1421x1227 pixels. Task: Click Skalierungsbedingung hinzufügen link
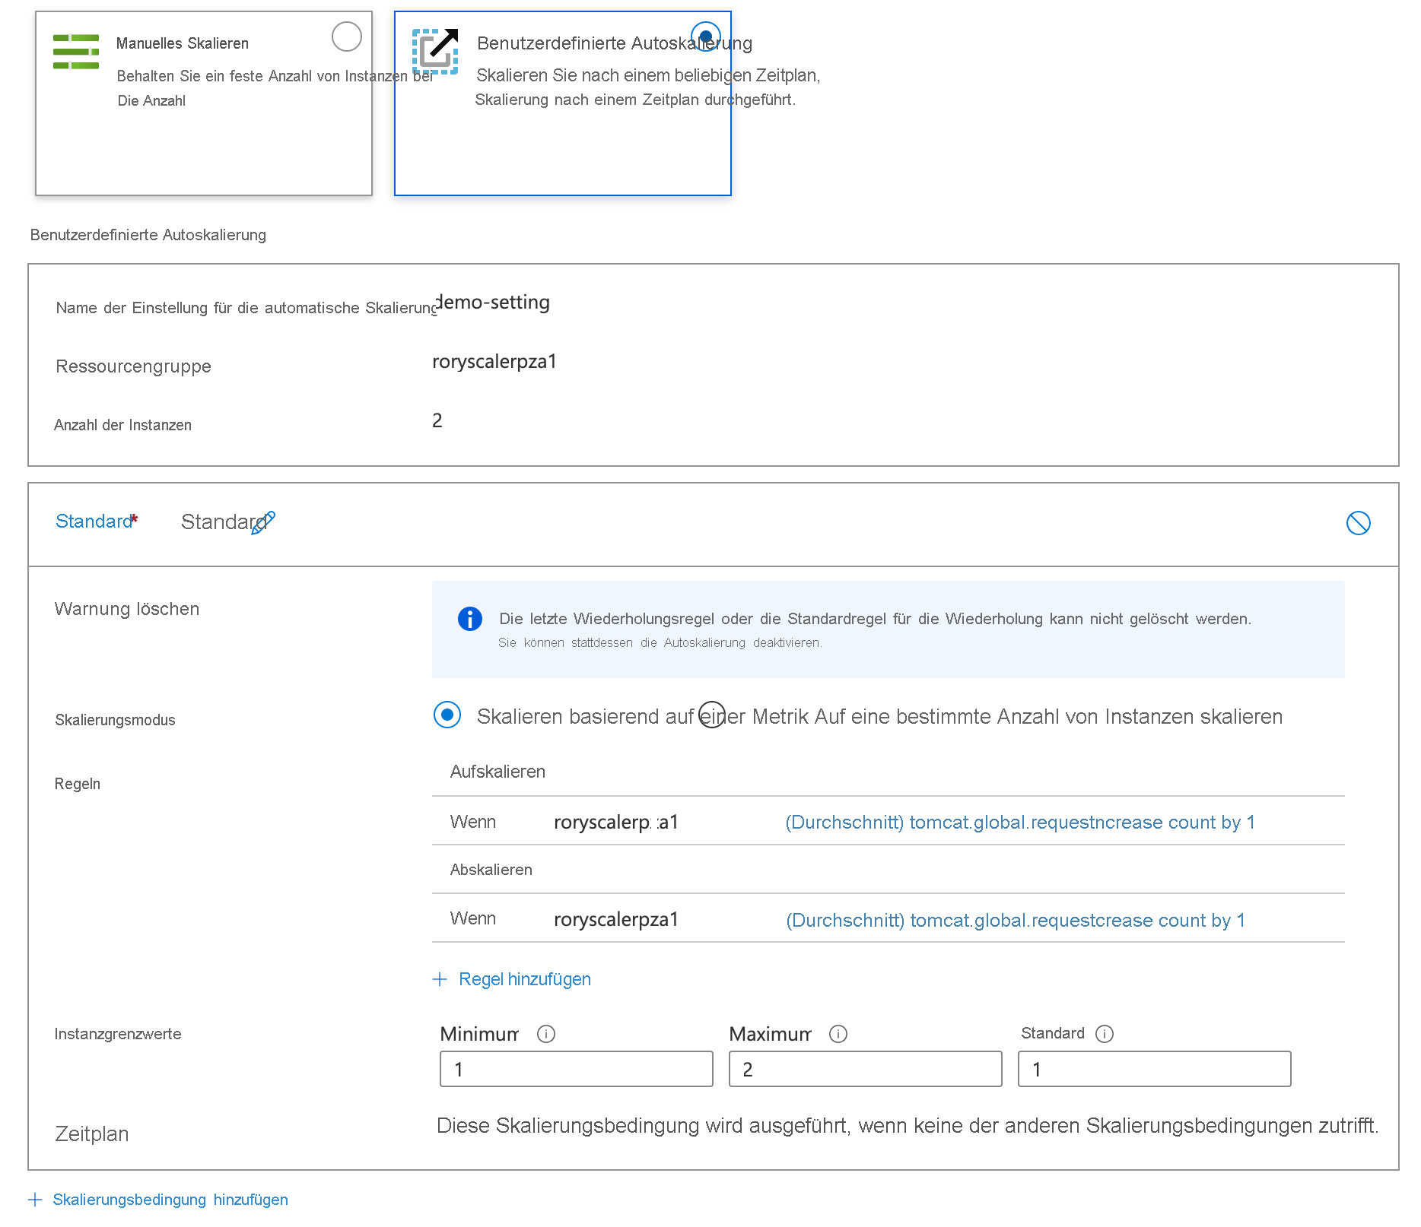click(x=170, y=1200)
